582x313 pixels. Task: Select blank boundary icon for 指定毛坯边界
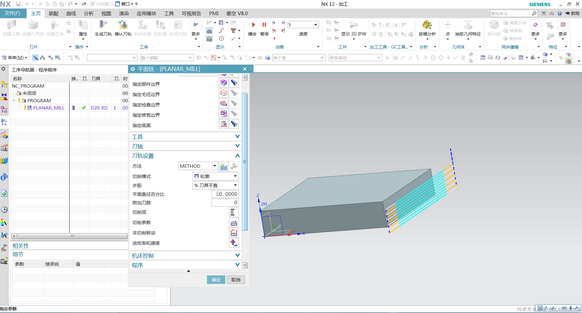pos(224,93)
